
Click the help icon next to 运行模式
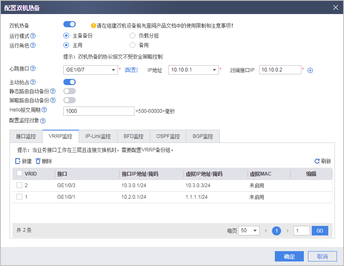pos(33,36)
